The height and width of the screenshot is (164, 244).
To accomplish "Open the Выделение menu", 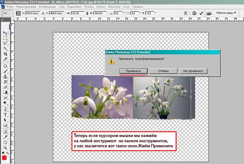I will point(74,7).
